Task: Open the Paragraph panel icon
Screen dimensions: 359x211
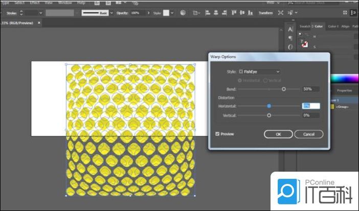Action: click(x=290, y=38)
